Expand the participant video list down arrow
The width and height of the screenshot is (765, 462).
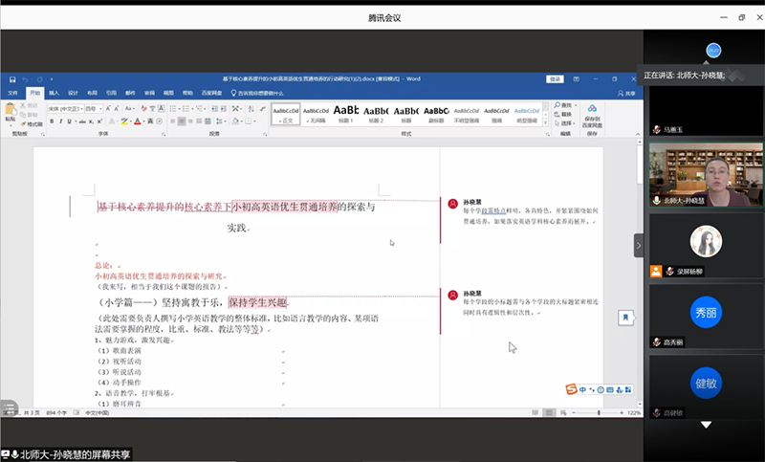coord(706,424)
